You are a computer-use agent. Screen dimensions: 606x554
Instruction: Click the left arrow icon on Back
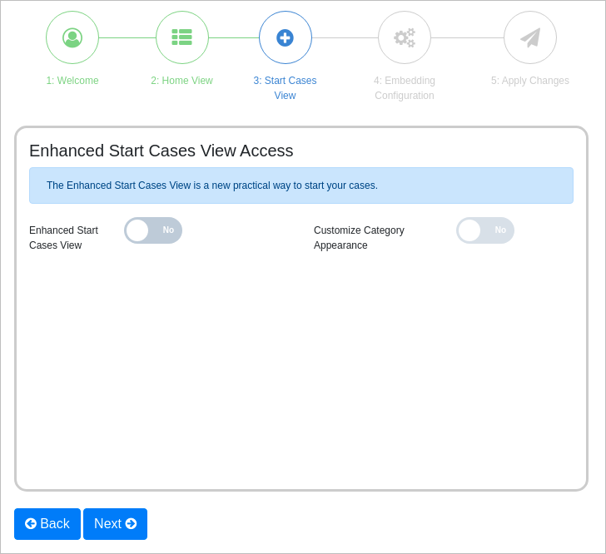click(31, 524)
